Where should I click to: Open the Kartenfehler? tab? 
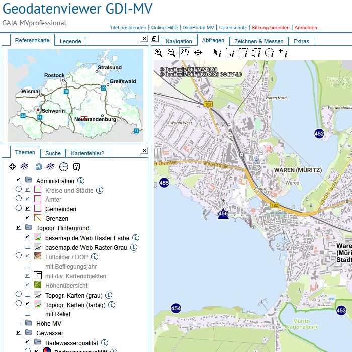[87, 153]
